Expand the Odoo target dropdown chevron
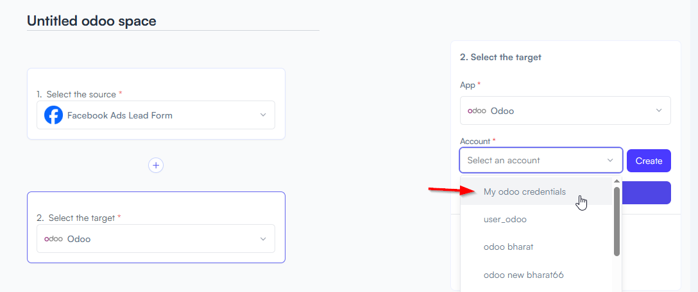 point(263,239)
